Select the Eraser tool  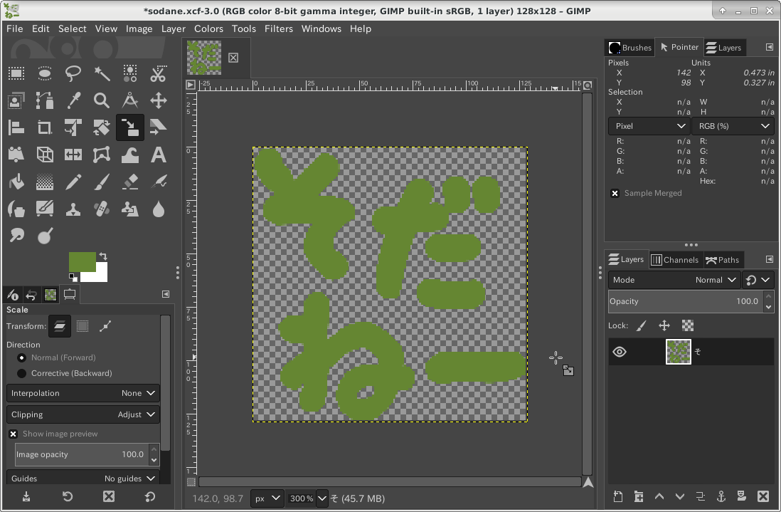130,182
